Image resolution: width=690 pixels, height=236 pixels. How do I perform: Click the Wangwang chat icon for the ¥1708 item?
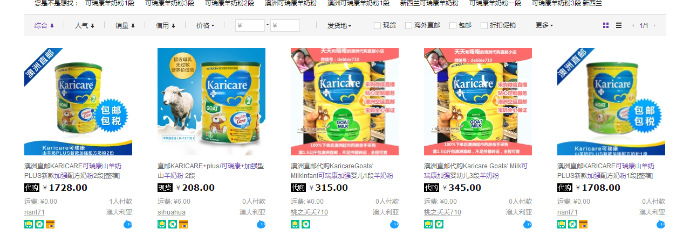click(x=661, y=224)
